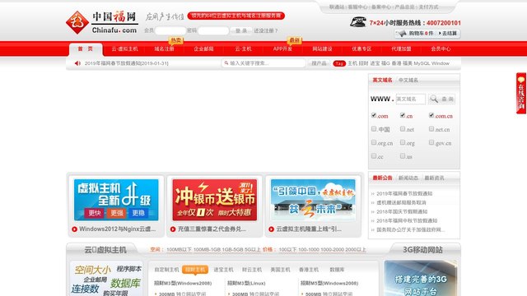Switch to the 中文域名 tab

(x=408, y=81)
